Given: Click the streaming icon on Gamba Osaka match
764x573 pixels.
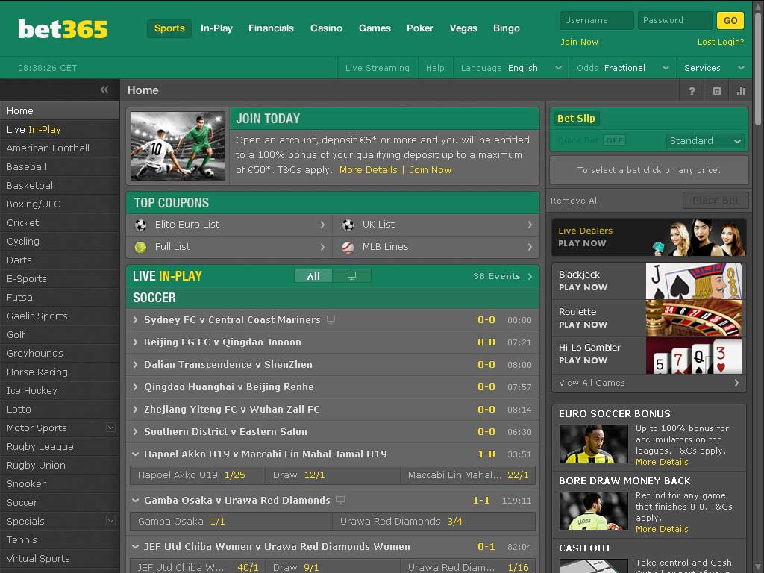Looking at the screenshot, I should click(x=340, y=500).
